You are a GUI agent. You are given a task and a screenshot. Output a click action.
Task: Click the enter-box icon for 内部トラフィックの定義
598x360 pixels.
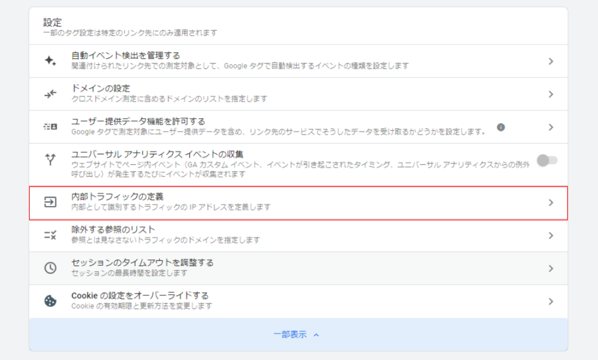50,202
